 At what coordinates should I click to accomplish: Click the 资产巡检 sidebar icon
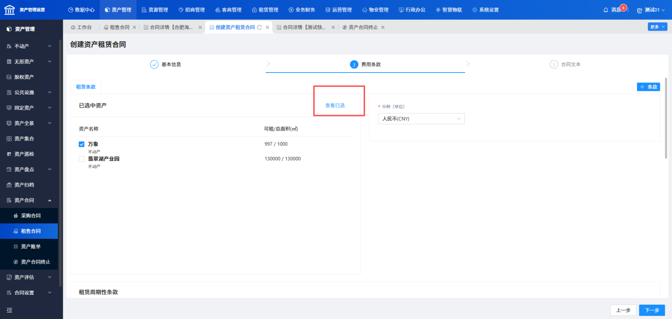pos(9,154)
